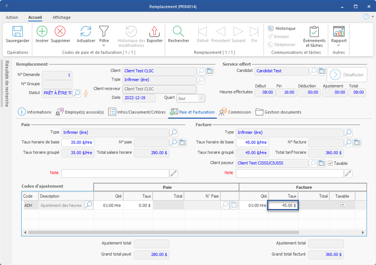Click the Paie Taux horaire de base field
This screenshot has height=265, width=376.
point(77,142)
